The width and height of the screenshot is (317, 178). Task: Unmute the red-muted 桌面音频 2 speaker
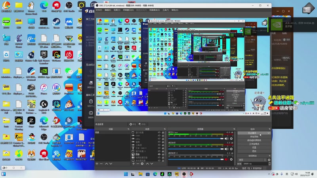[226, 159]
